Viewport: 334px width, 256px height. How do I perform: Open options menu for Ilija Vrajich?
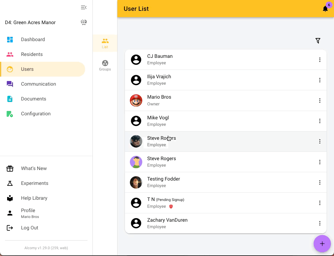click(x=320, y=80)
